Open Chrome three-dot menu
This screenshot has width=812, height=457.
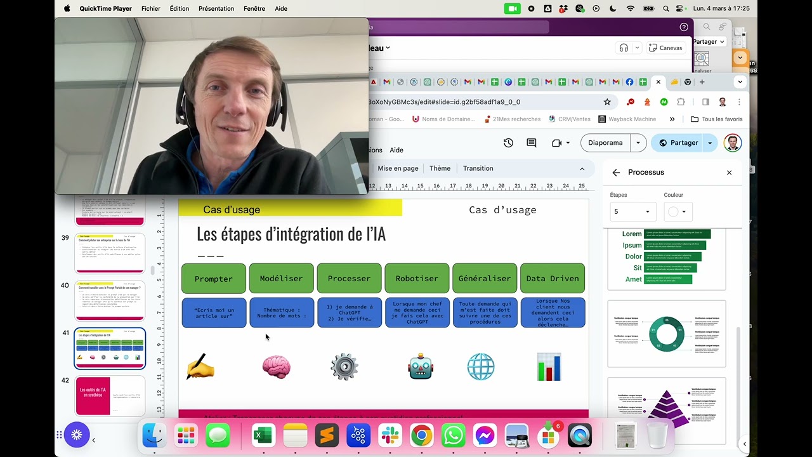tap(739, 102)
